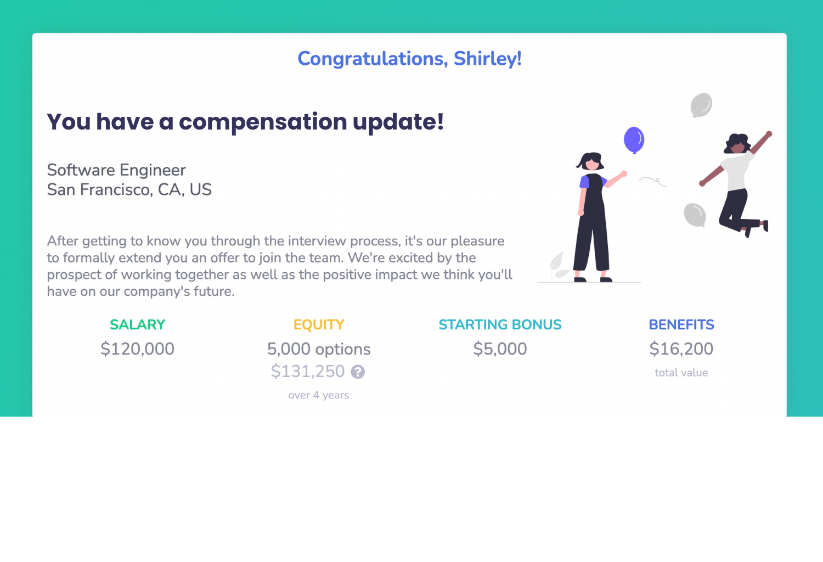Click the jumping woman illustration
Viewport: 823px width, 562px height.
click(x=738, y=181)
